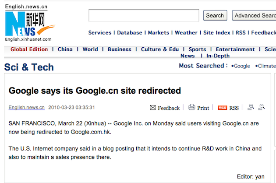The image size is (276, 183).
Task: Click the zoom out magnifier icon
Action: coord(262,107)
